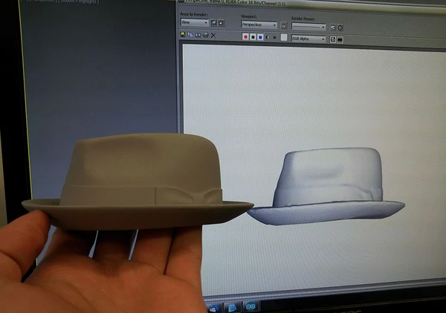The height and width of the screenshot is (313, 446).
Task: Toggle the Monochrome display icon
Action: point(274,38)
